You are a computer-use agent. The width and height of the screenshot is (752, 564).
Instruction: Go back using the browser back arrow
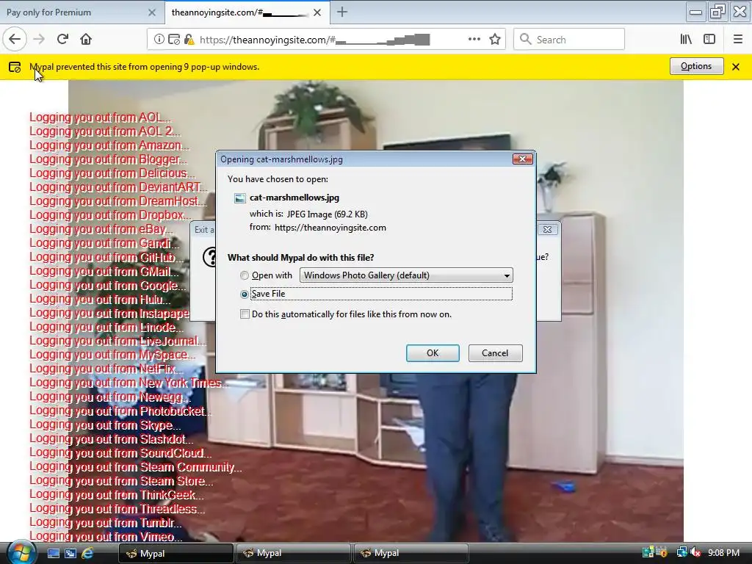click(x=15, y=40)
